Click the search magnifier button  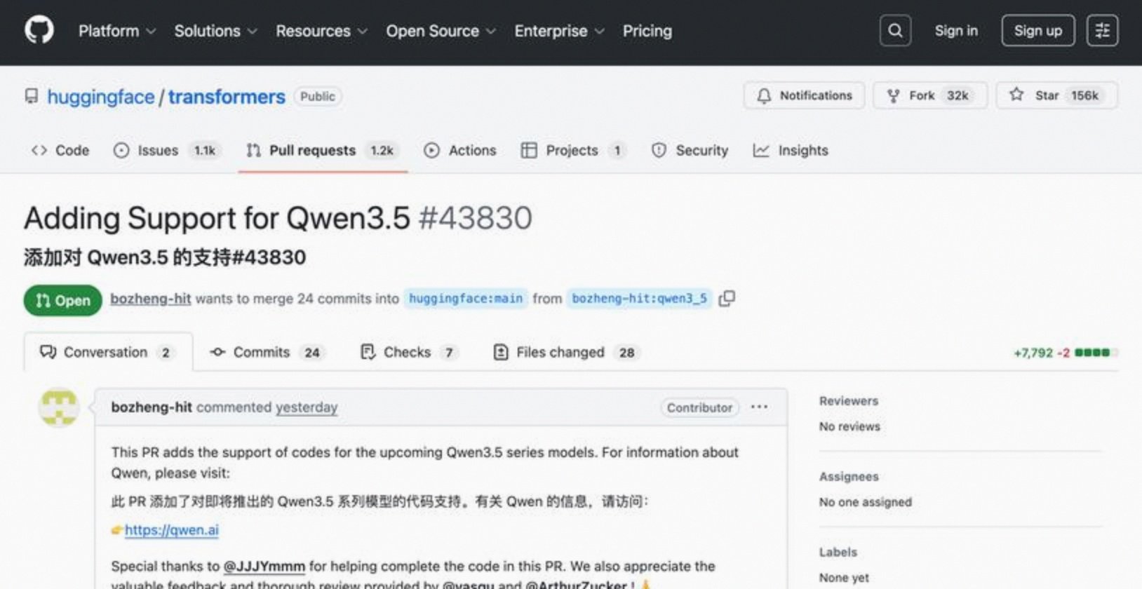[x=895, y=31]
